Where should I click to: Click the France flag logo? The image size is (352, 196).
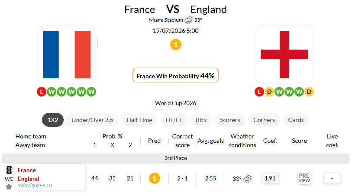[x=67, y=55]
